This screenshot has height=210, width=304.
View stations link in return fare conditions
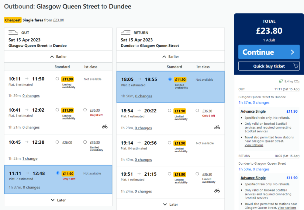click(287, 208)
